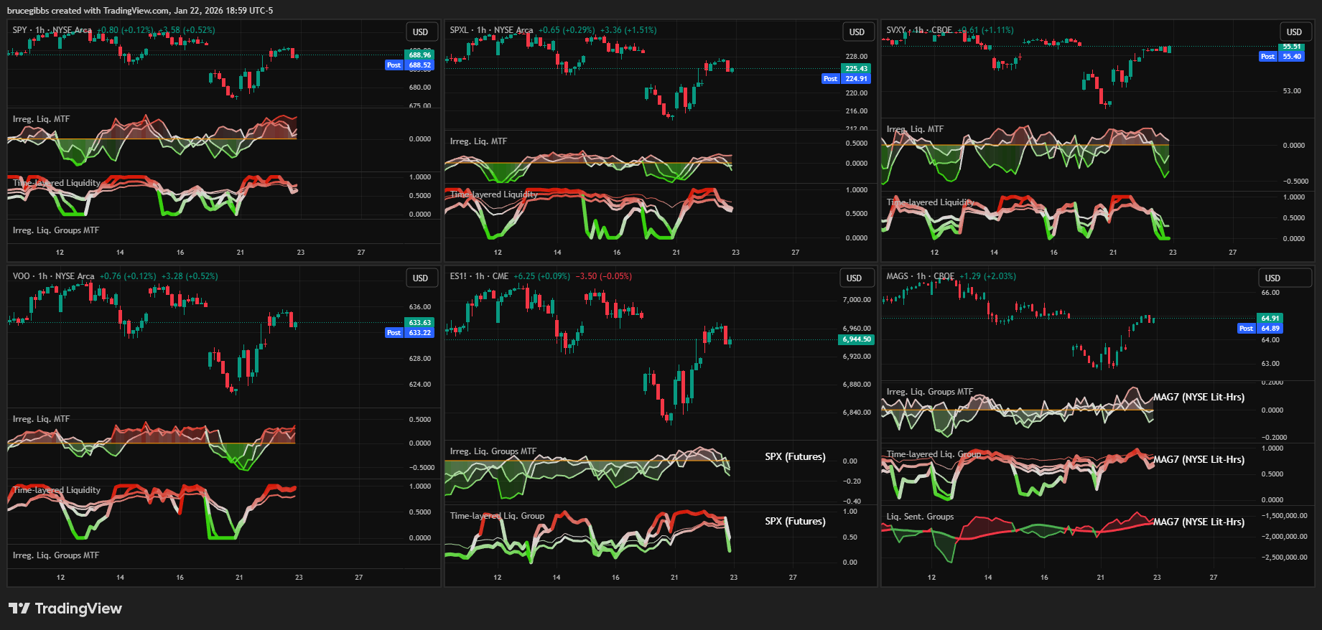Select Time-layered Liquidity indicator label on VOO chart
The height and width of the screenshot is (630, 1322).
coord(57,490)
